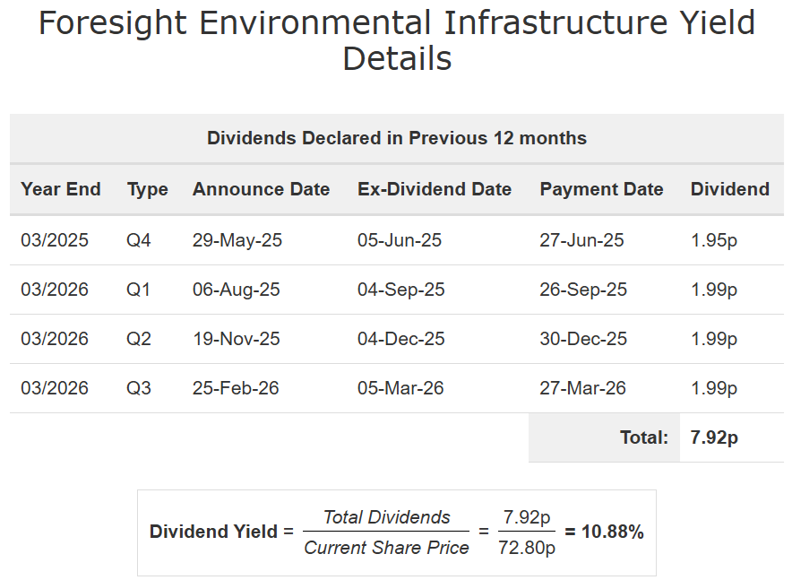Click the Announce Date column header
The height and width of the screenshot is (580, 792).
click(261, 189)
